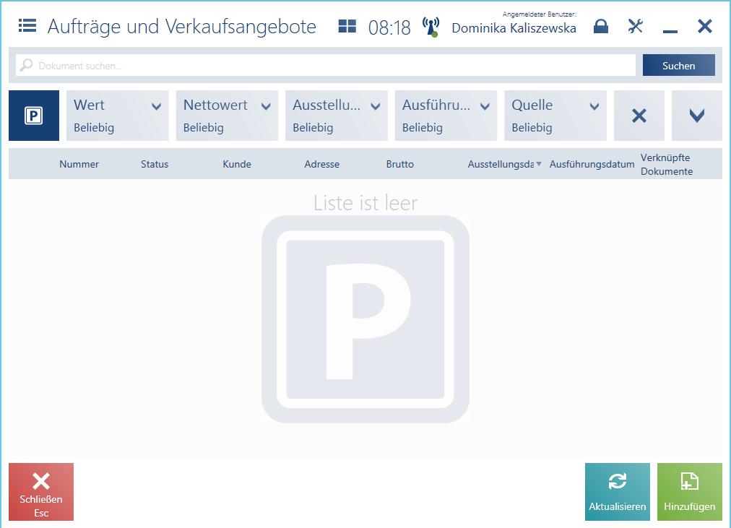Screen dimensions: 731x528
Task: Toggle the parked documents filter button
Action: (34, 116)
